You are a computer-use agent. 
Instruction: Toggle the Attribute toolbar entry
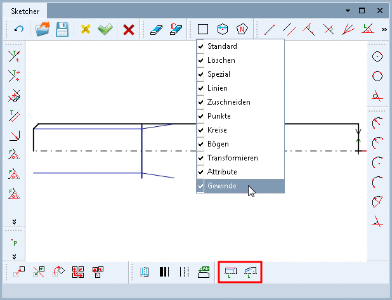[x=240, y=172]
